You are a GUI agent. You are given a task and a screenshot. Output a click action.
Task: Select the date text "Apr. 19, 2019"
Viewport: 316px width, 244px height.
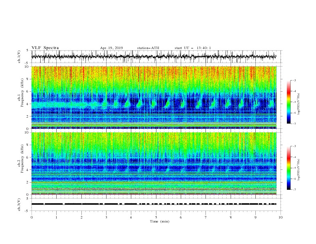(111, 48)
